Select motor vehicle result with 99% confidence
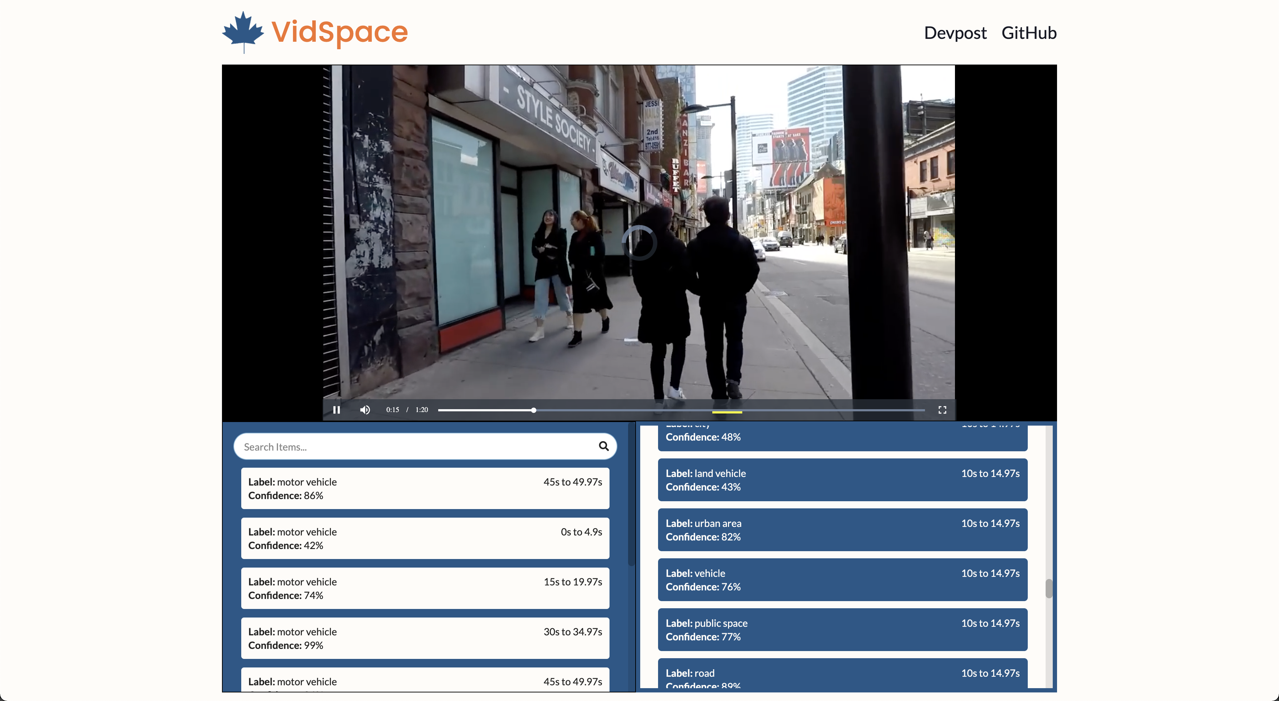This screenshot has height=701, width=1279. tap(425, 638)
